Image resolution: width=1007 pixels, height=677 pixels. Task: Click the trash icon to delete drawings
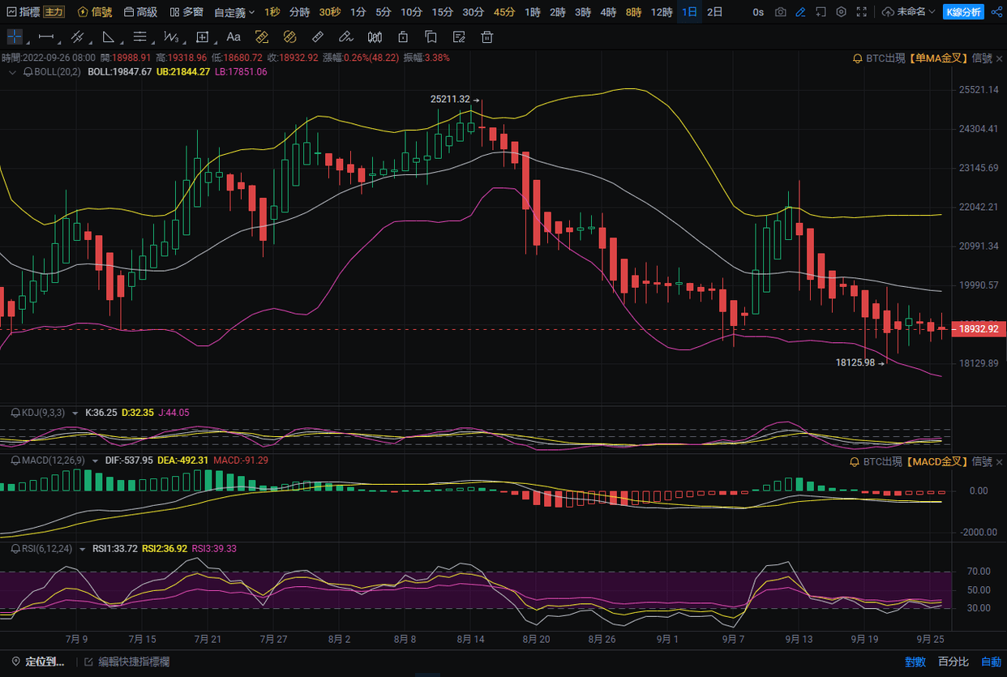486,36
